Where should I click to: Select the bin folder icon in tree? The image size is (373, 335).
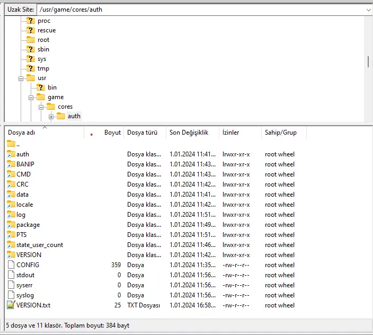[x=41, y=87]
